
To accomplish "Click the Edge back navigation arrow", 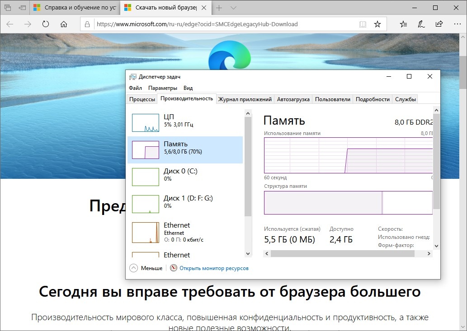I will (10, 24).
